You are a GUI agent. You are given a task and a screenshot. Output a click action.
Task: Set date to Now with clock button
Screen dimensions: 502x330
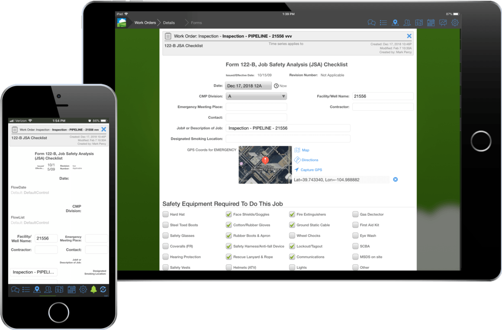(280, 86)
